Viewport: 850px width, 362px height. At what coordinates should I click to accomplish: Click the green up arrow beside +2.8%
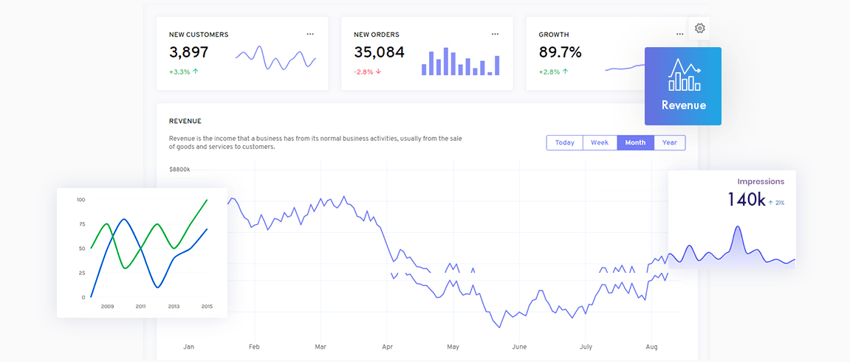click(565, 72)
